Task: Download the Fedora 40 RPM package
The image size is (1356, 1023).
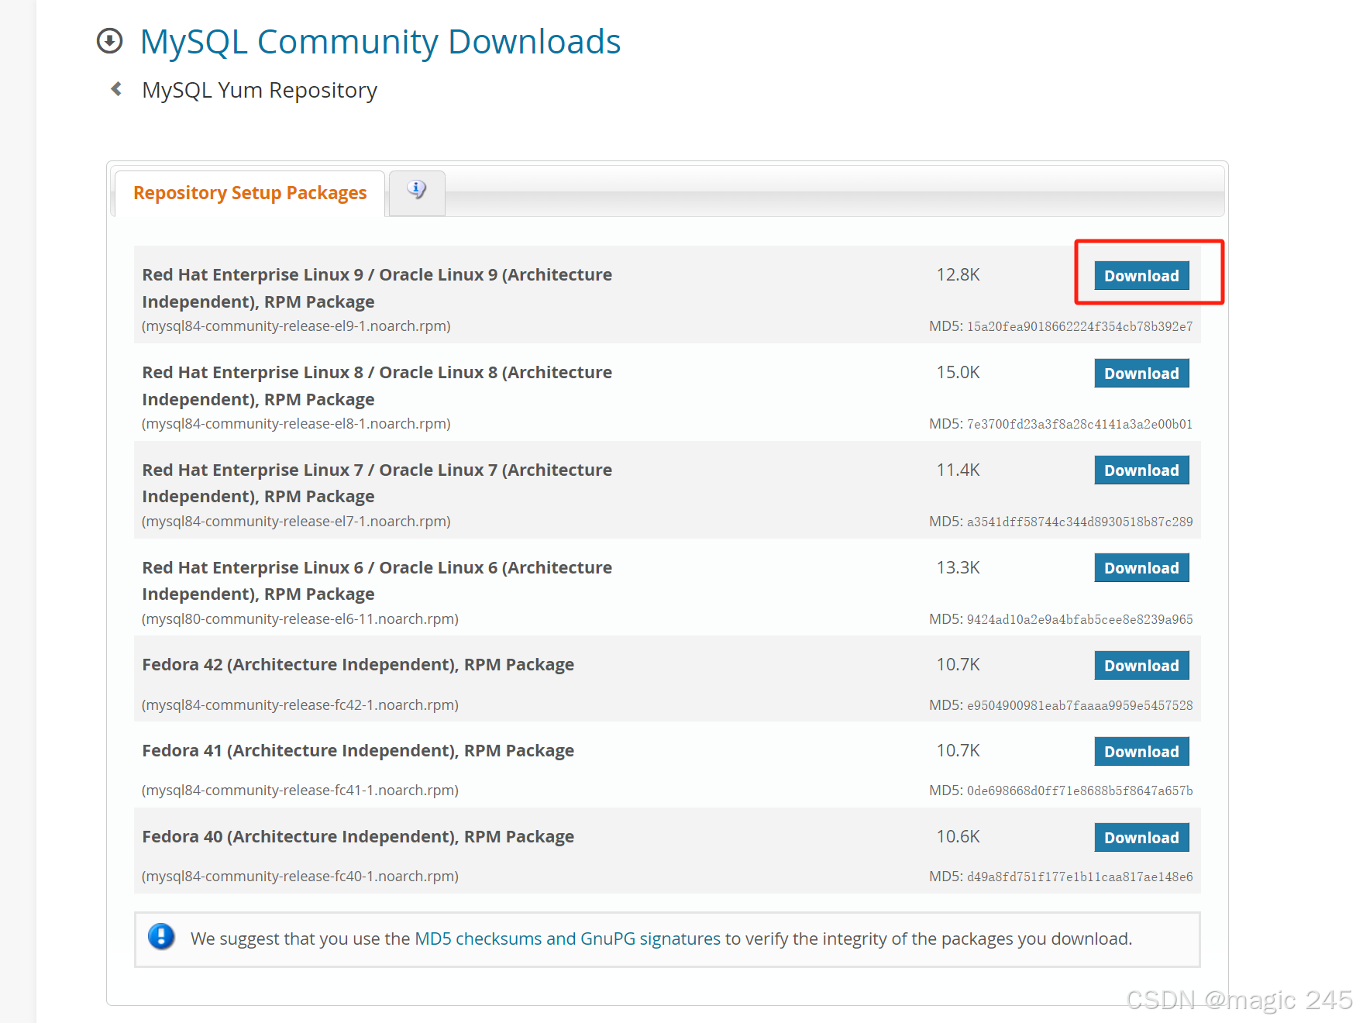Action: point(1141,838)
